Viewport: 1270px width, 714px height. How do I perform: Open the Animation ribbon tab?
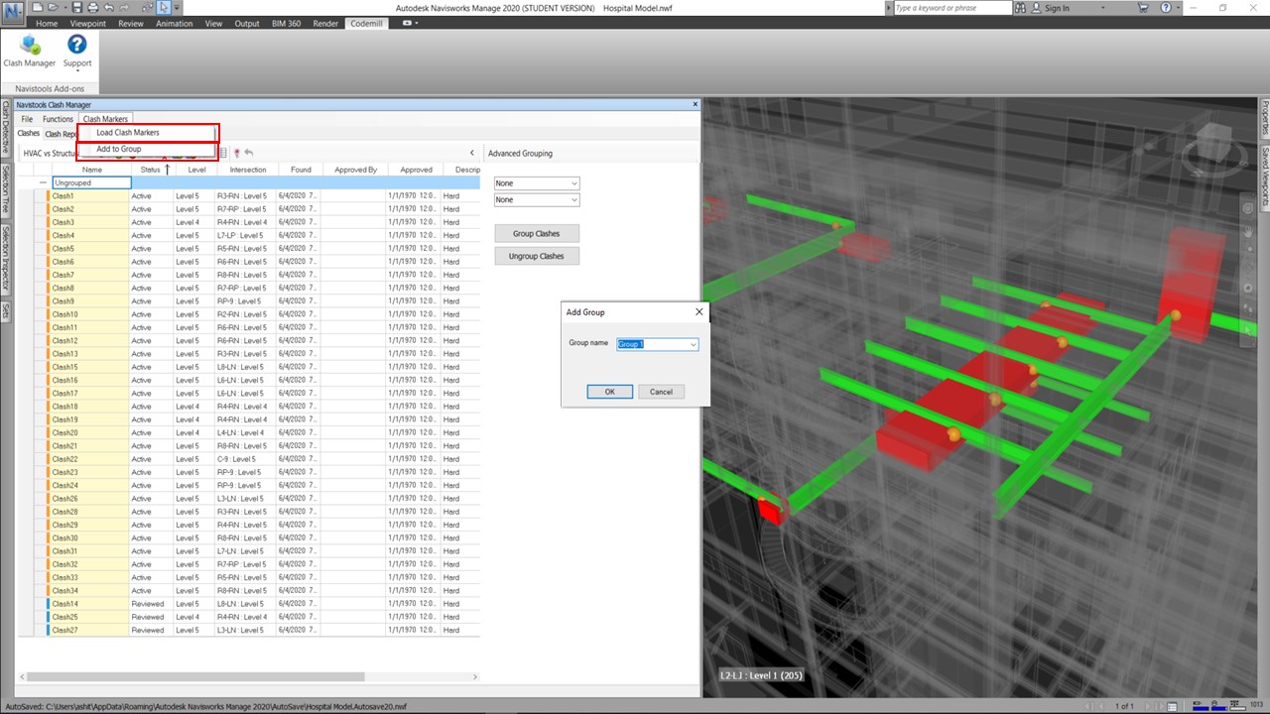point(175,23)
